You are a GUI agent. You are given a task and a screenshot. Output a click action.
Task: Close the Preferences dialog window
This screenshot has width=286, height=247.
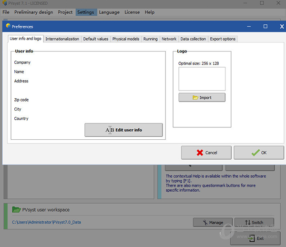click(282, 27)
